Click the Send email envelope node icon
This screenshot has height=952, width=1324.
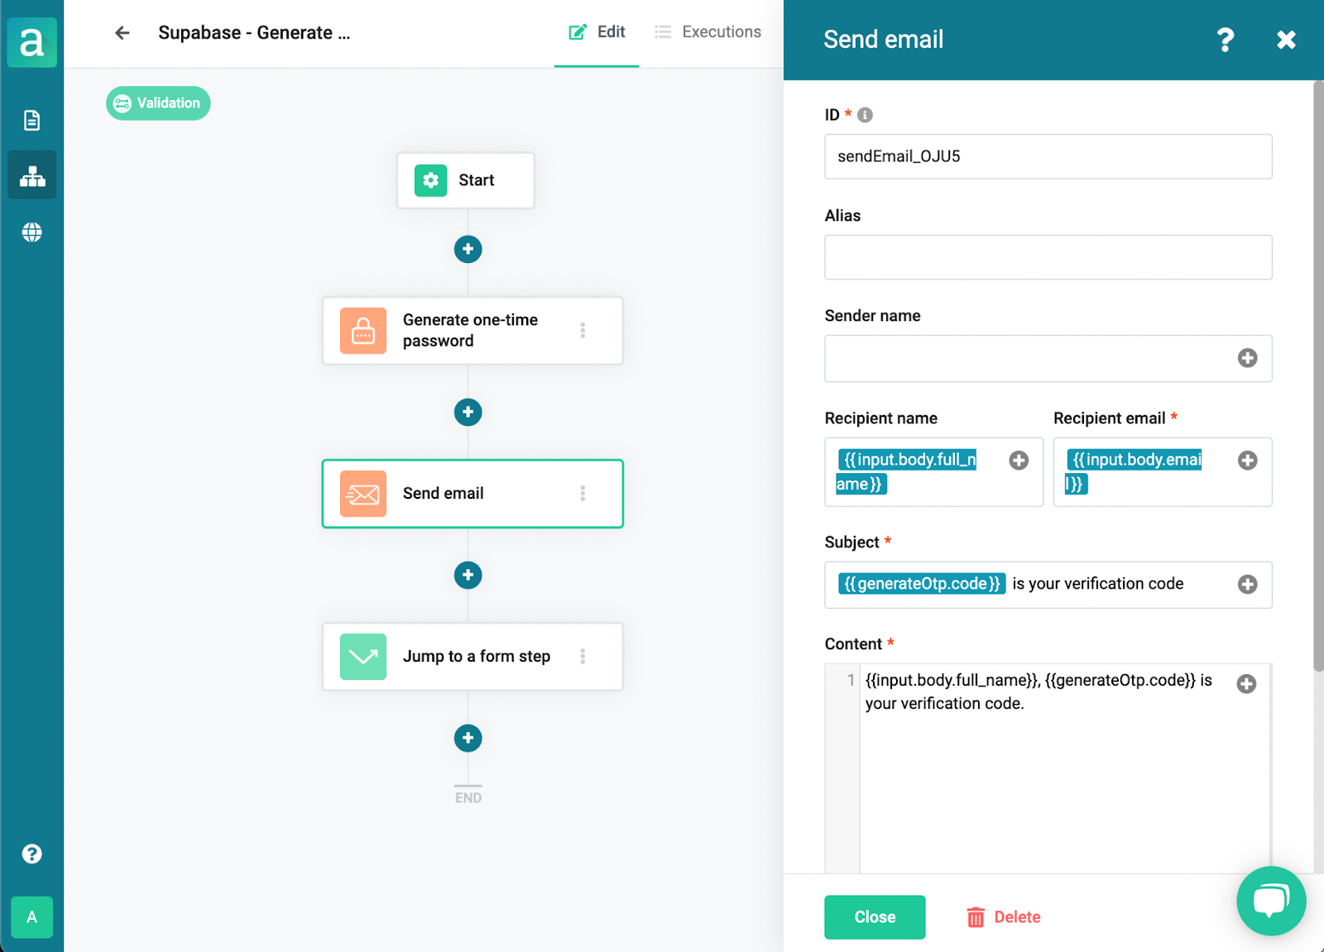point(362,494)
